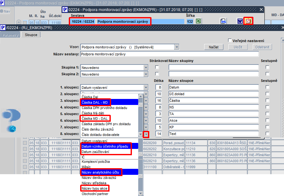Enable Stránkovat for Skupina 1
284x196 pixels.
click(x=157, y=67)
